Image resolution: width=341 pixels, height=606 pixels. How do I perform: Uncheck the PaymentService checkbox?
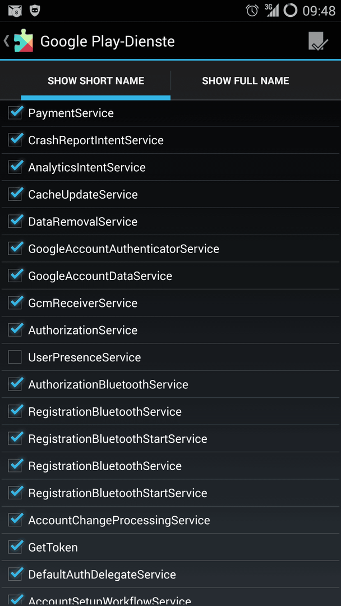[16, 113]
